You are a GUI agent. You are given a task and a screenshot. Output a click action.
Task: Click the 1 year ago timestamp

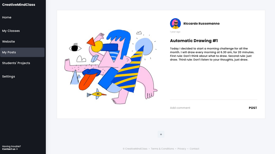(175, 32)
